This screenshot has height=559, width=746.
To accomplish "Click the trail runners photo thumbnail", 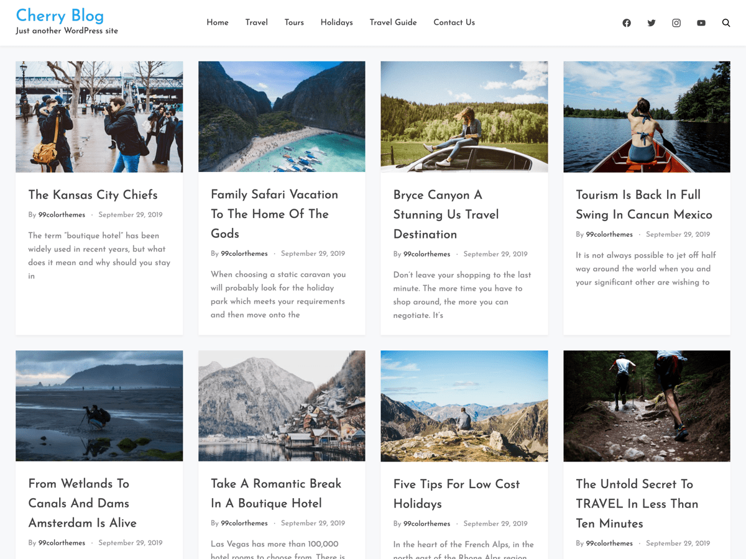I will point(647,406).
